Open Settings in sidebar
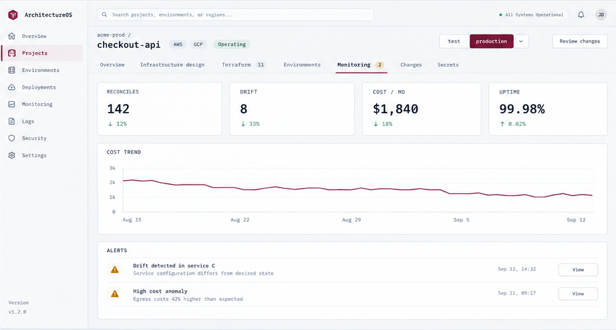This screenshot has height=330, width=616. tap(43, 155)
